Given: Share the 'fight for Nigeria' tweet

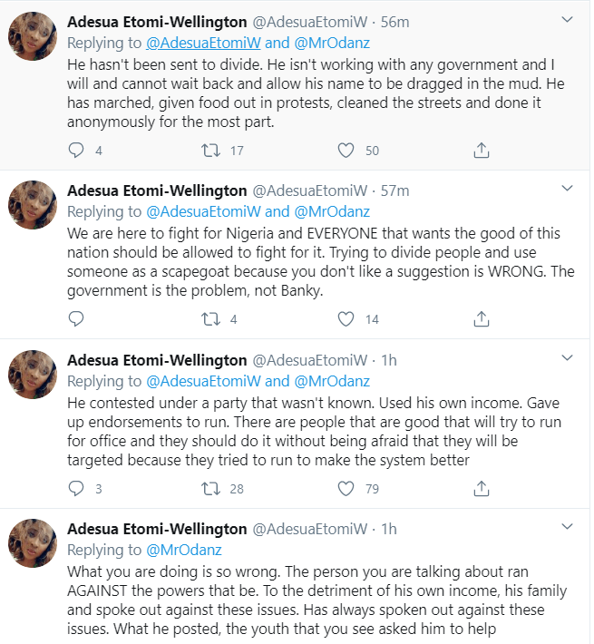Looking at the screenshot, I should click(x=482, y=318).
